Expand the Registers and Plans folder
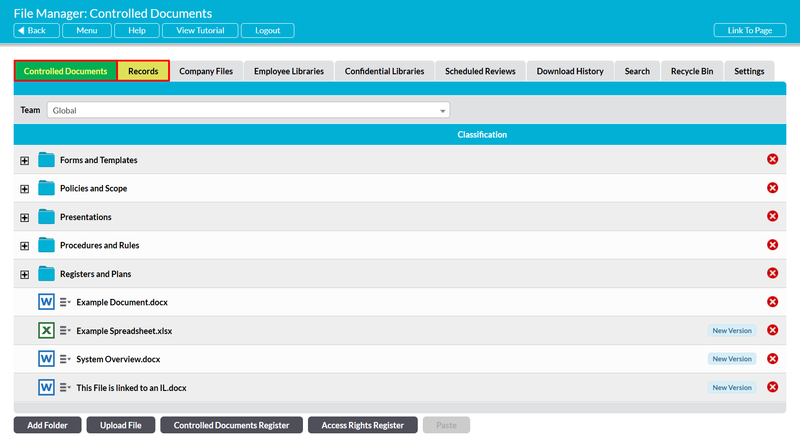The image size is (800, 442). tap(25, 275)
